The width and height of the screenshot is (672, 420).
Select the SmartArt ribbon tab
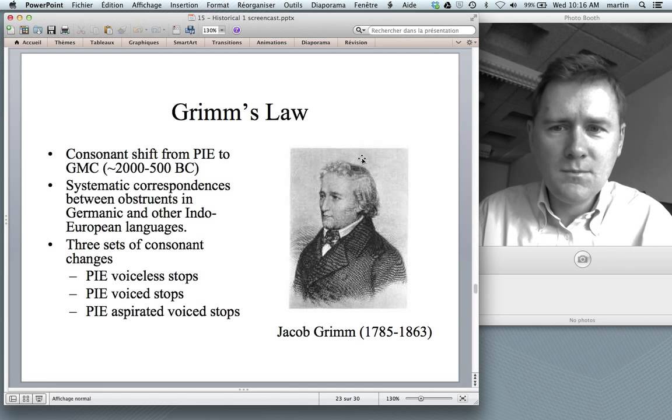pyautogui.click(x=185, y=43)
